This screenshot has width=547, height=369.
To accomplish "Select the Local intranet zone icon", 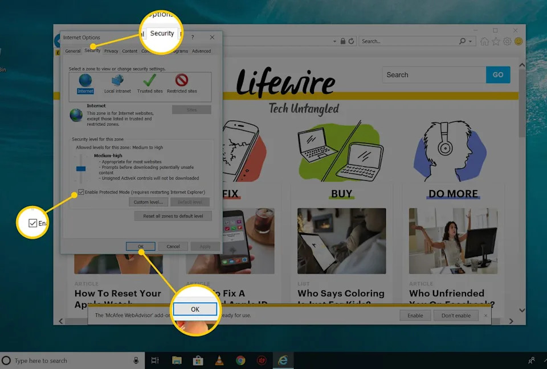I will [117, 81].
